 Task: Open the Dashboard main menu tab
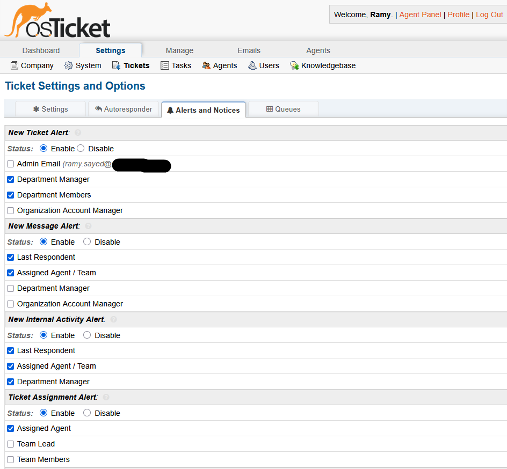(41, 50)
